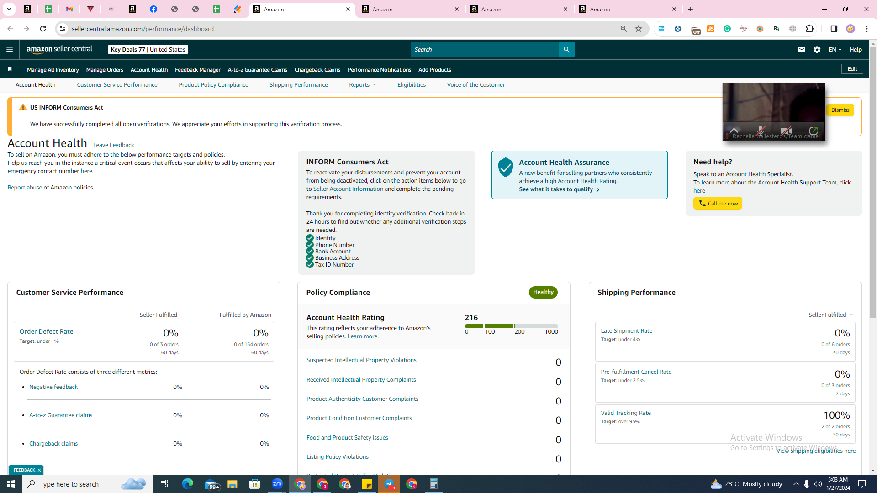877x493 pixels.
Task: Click the Call me now button
Action: pyautogui.click(x=718, y=204)
